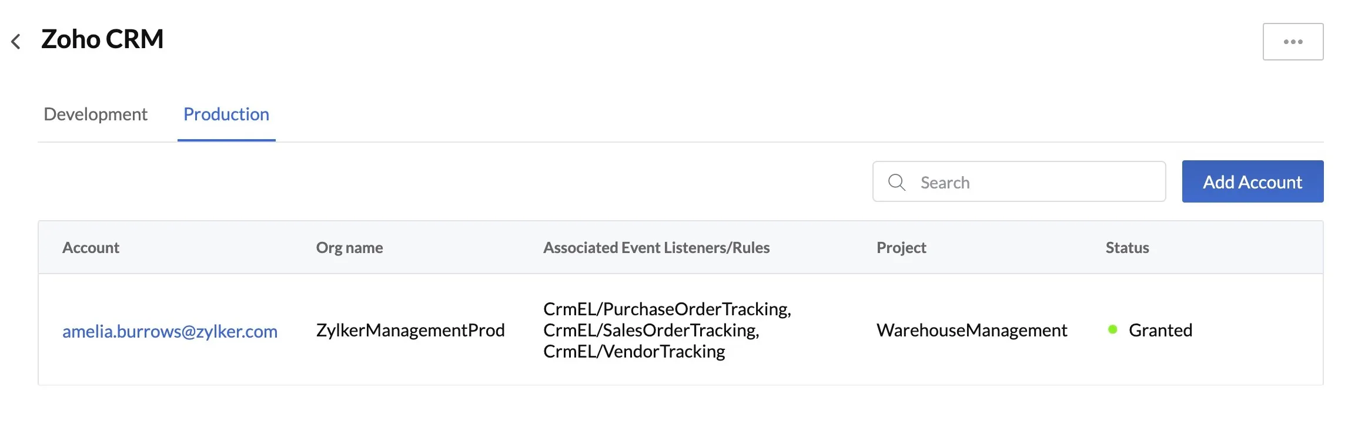
Task: Click Associated Event Listeners/Rules column header
Action: (656, 248)
